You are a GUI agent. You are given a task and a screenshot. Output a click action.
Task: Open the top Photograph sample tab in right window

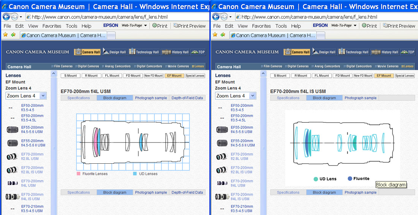(360, 98)
